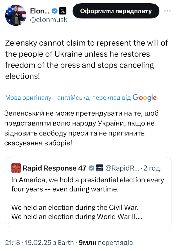Open the Rapid Response 47 account name
The image size is (176, 251).
click(54, 168)
